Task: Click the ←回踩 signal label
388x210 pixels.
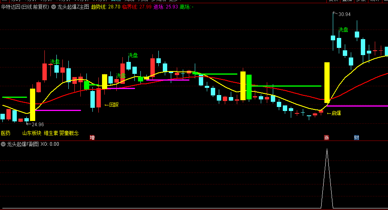Action: tap(112, 105)
